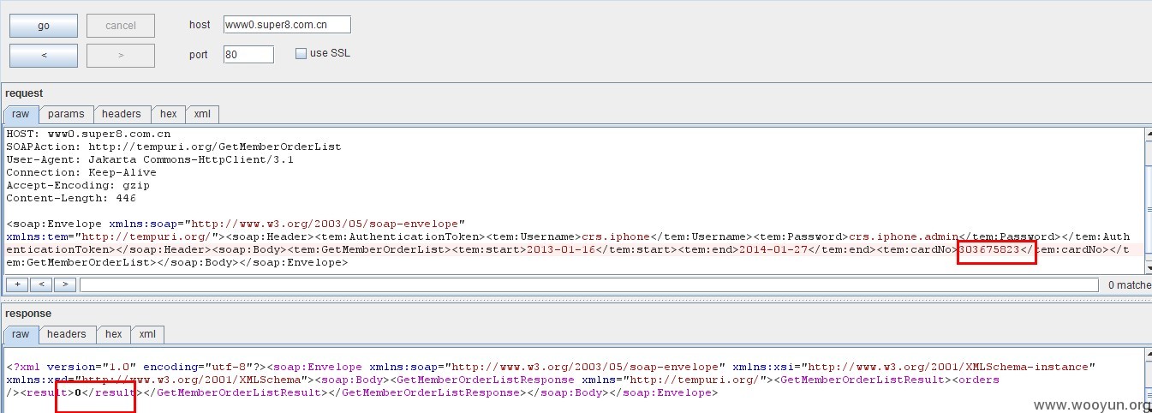Click the 0 matches label
The image size is (1152, 413).
[1129, 285]
